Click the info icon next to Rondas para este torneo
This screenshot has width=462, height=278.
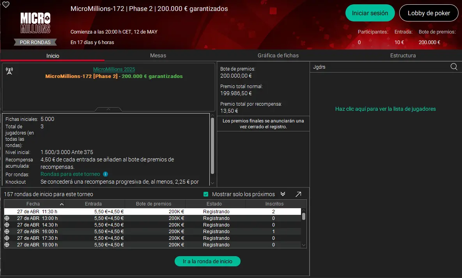tap(105, 174)
